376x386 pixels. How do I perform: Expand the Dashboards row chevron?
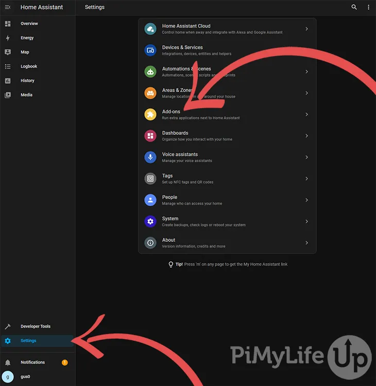[307, 136]
